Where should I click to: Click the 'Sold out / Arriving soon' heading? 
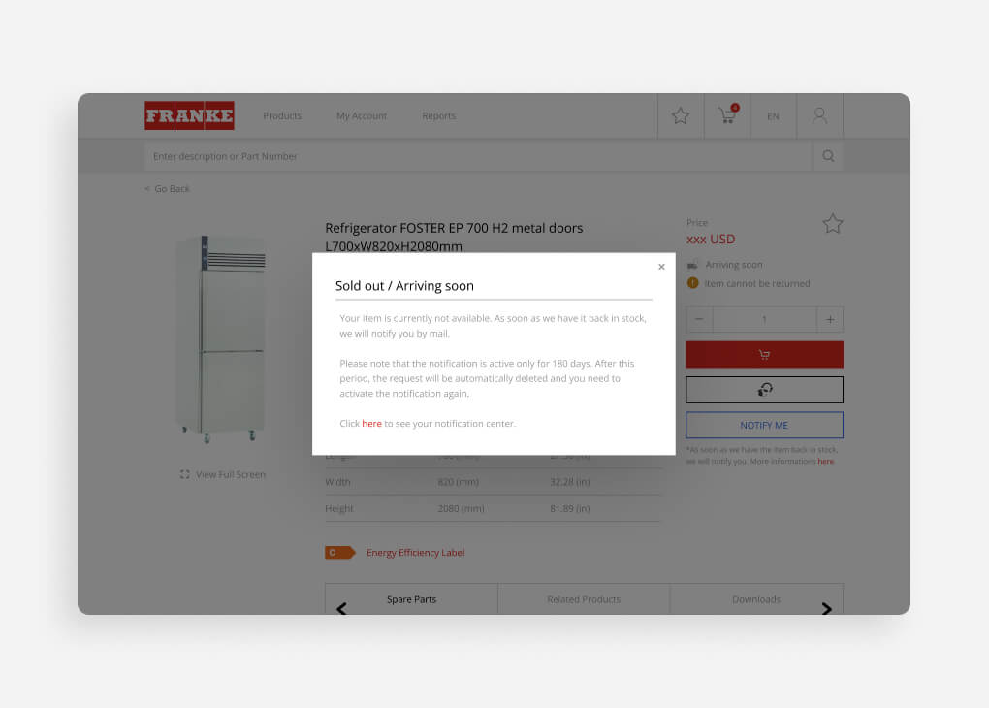pos(404,286)
